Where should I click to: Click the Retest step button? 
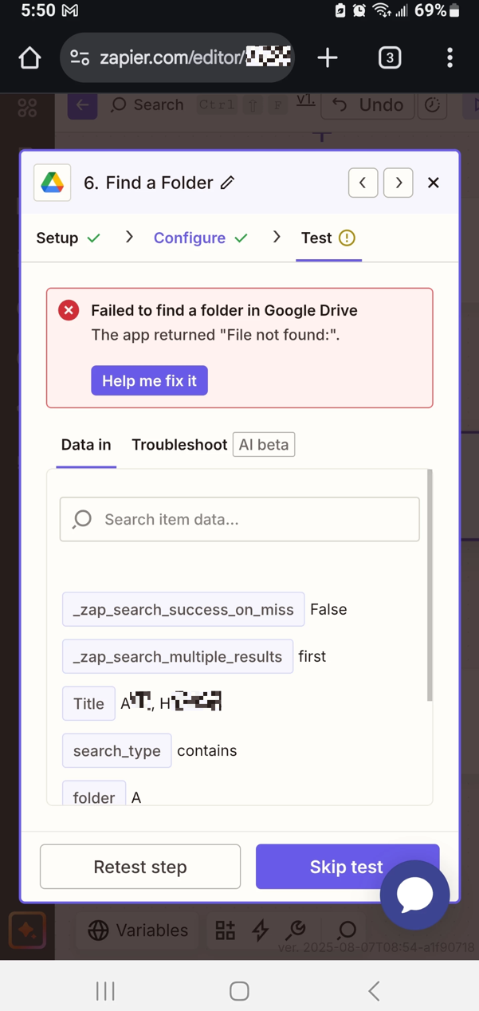pos(140,867)
